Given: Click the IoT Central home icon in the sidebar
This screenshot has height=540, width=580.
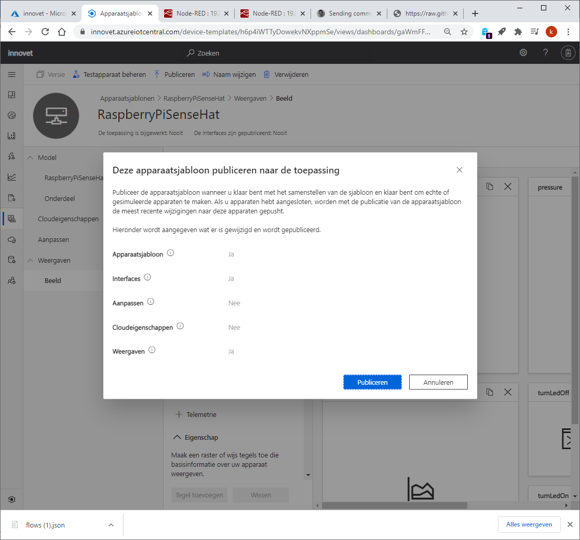Looking at the screenshot, I should (12, 500).
